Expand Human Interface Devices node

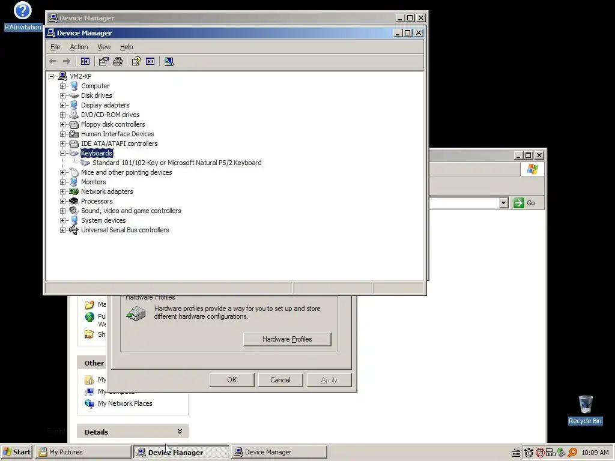62,134
